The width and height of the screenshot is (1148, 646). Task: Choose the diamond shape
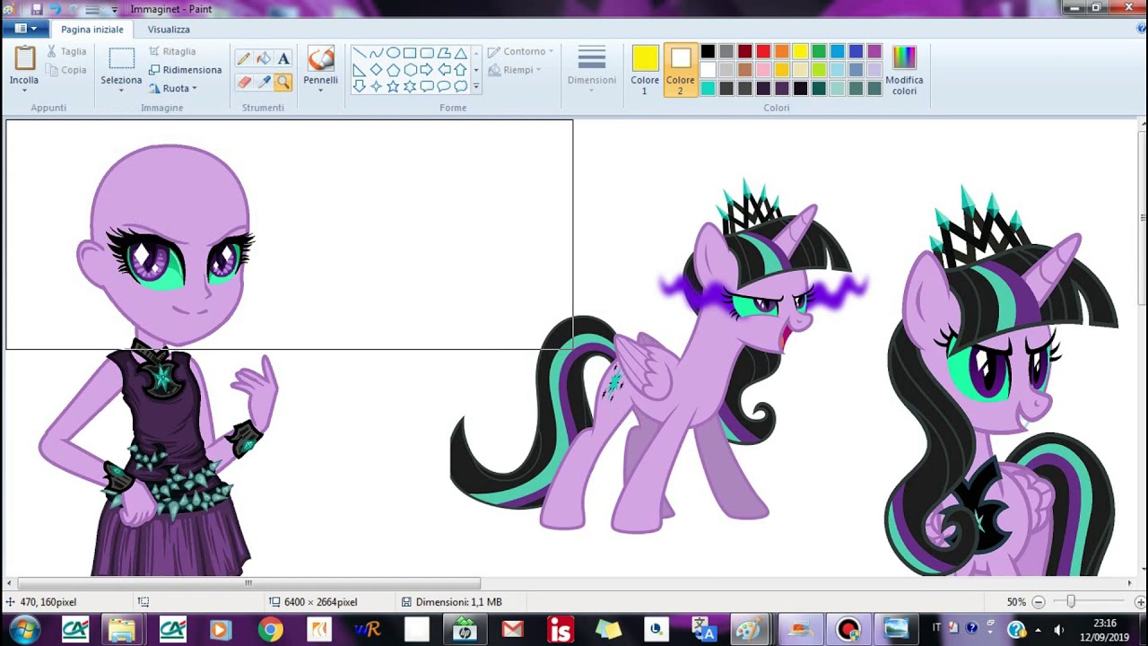376,70
